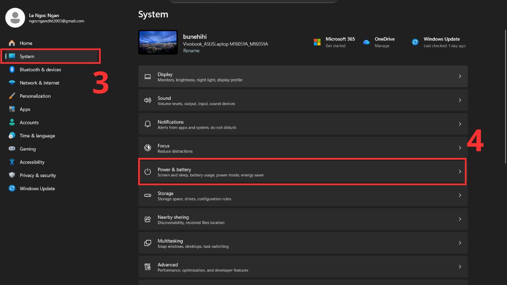Viewport: 507px width, 285px height.
Task: Click the Windows Update sync icon at top
Action: [415, 42]
